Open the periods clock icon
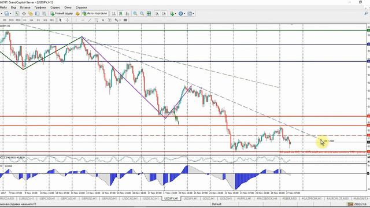Image resolution: width=370 pixels, height=208 pixels. pos(180,14)
